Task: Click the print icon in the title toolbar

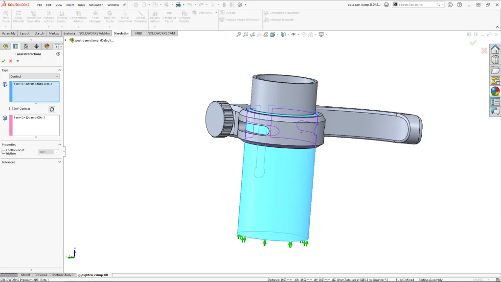Action: pyautogui.click(x=178, y=5)
